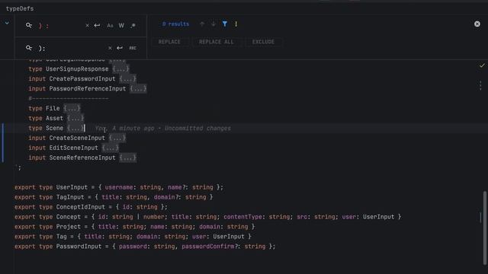Collapse the replace row chevron
This screenshot has width=488, height=274.
[7, 23]
